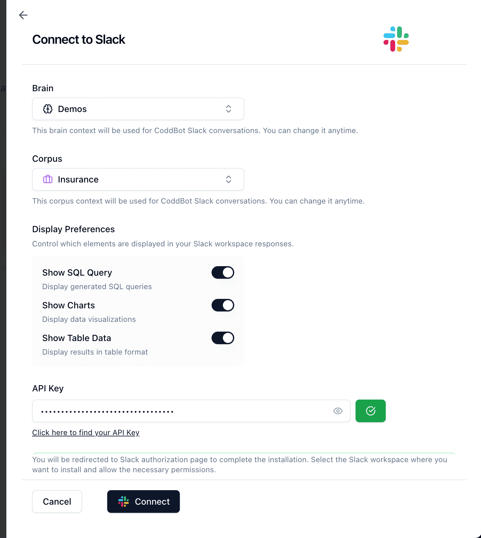Click the chevron on the Corpus selector
The image size is (481, 538).
tap(229, 179)
